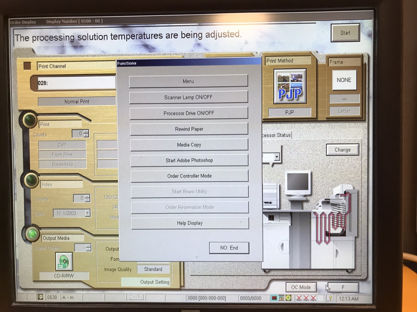Toggle the bright green Output Media light
This screenshot has height=312, width=417.
coord(32,233)
